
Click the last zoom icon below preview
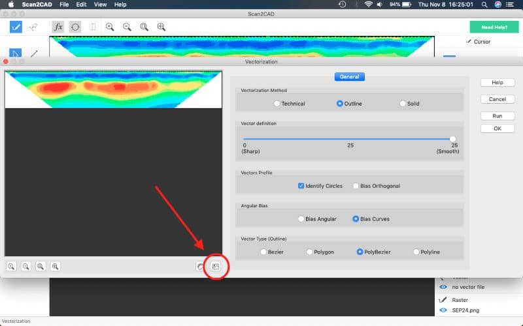pos(56,266)
